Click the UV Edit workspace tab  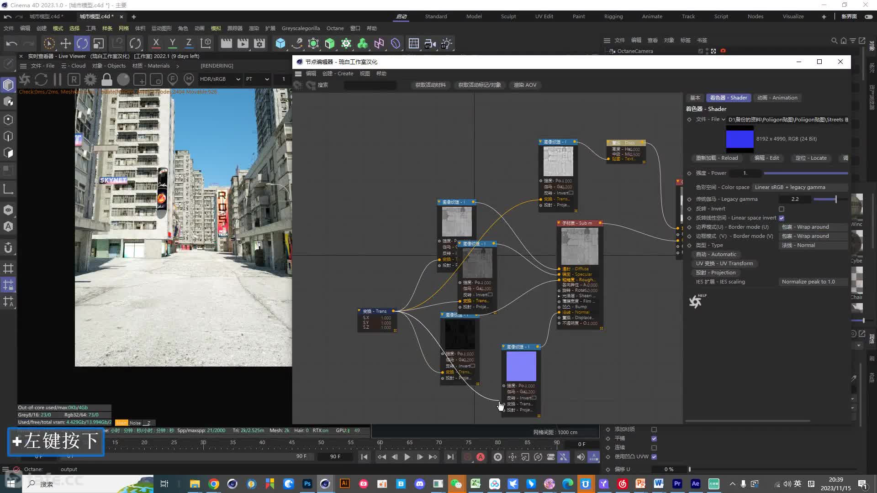click(543, 16)
